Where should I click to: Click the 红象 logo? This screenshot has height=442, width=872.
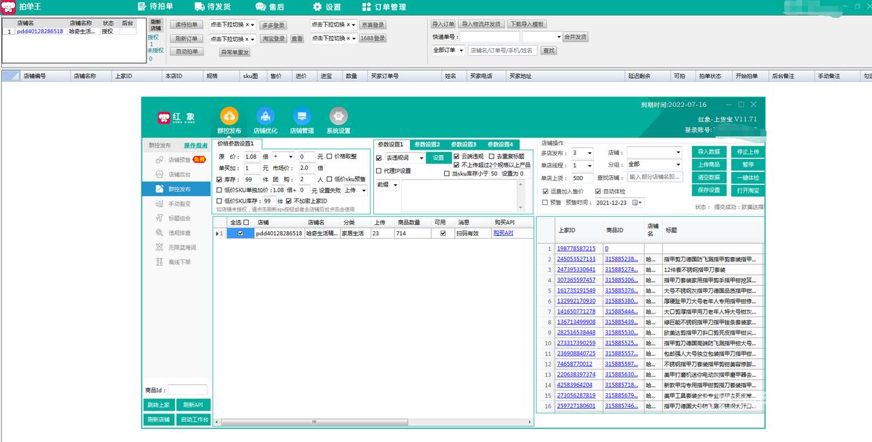[177, 118]
